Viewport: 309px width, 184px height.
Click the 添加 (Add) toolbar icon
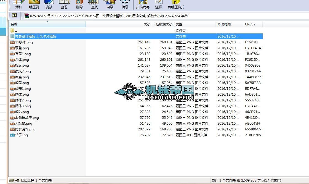click(x=18, y=5)
